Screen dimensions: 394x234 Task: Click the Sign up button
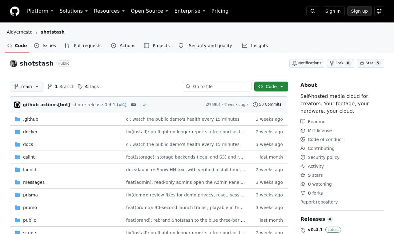click(x=360, y=11)
